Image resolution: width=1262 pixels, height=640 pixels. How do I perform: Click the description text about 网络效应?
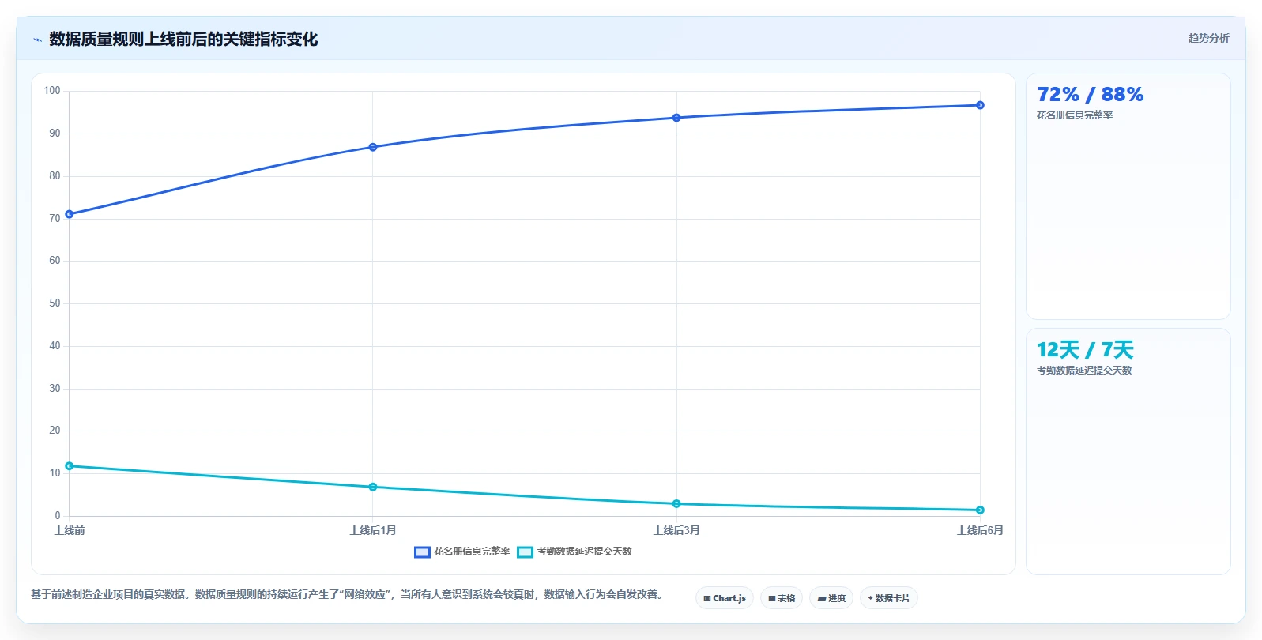pos(348,594)
